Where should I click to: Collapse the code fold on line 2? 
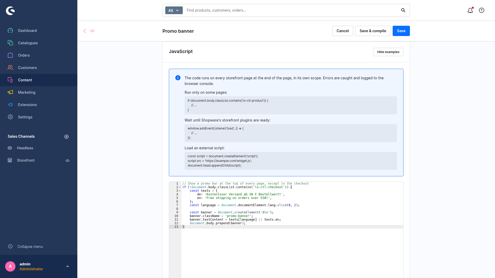pyautogui.click(x=180, y=187)
